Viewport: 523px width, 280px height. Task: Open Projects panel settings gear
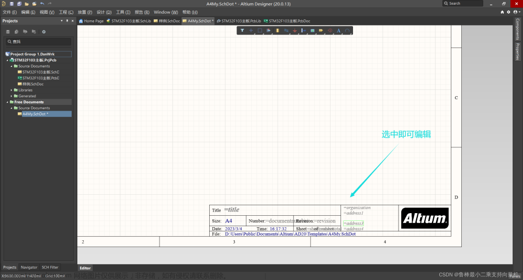44,32
